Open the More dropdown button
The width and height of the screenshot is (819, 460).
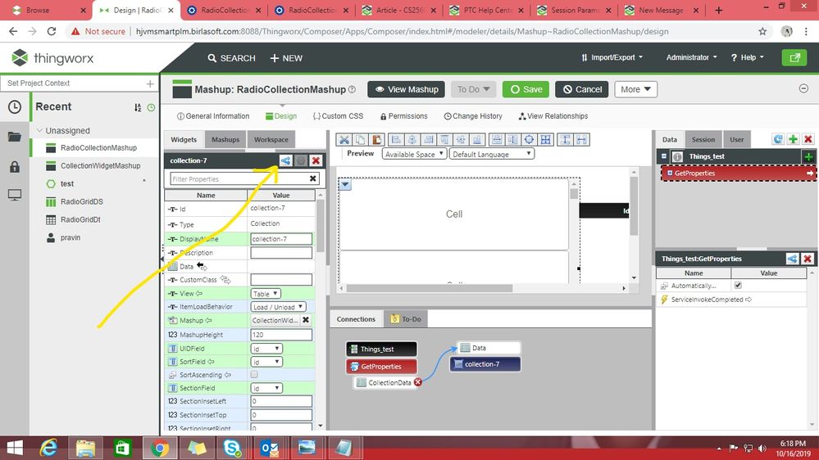635,89
